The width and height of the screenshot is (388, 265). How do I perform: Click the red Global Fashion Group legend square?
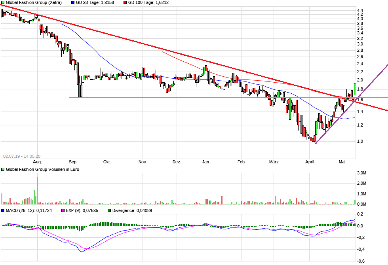coord(3,3)
